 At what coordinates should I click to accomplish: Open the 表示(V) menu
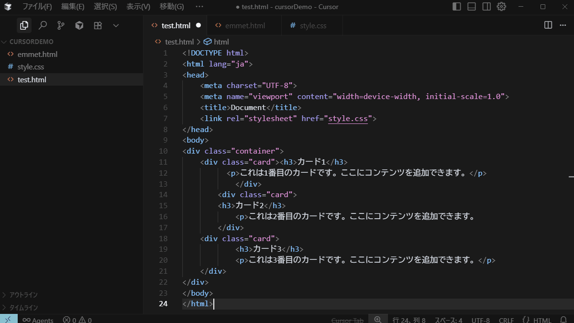138,7
